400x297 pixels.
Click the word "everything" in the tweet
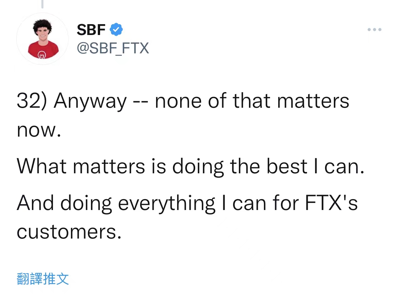[x=166, y=203]
